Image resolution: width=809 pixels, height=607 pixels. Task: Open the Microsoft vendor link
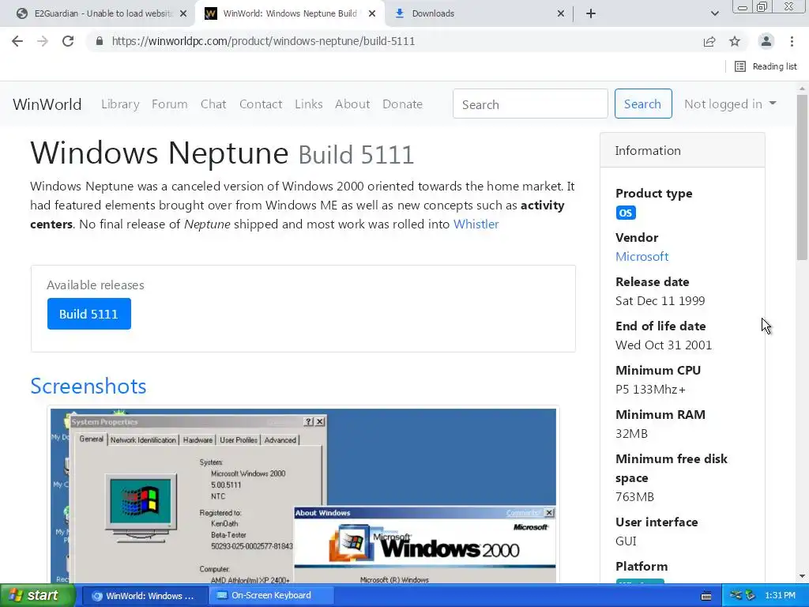coord(642,257)
